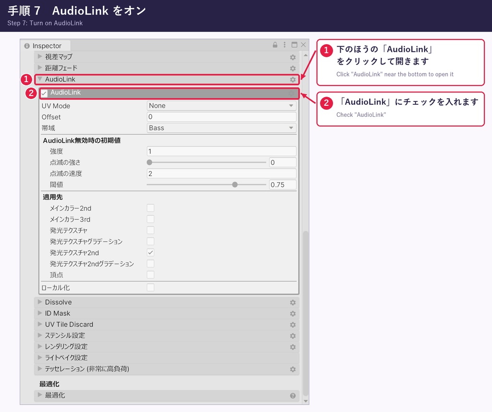This screenshot has height=412, width=492.
Task: Click the lock icon in the Inspector header
Action: coord(275,45)
